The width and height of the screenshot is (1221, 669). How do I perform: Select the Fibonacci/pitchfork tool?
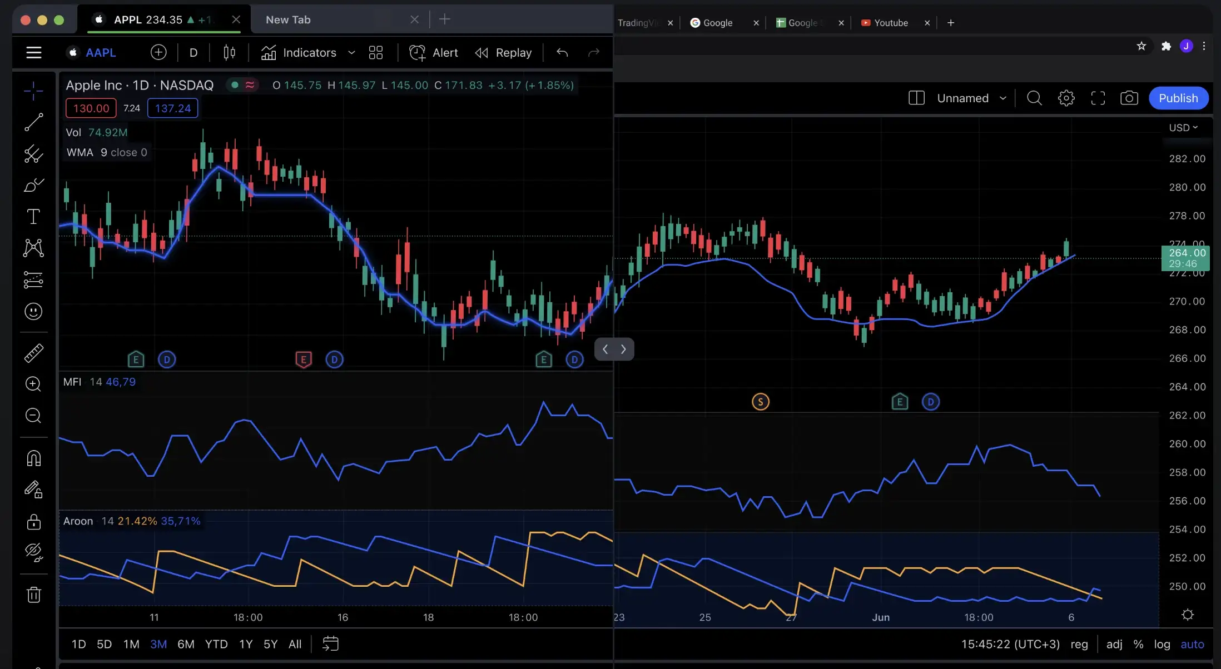[33, 154]
